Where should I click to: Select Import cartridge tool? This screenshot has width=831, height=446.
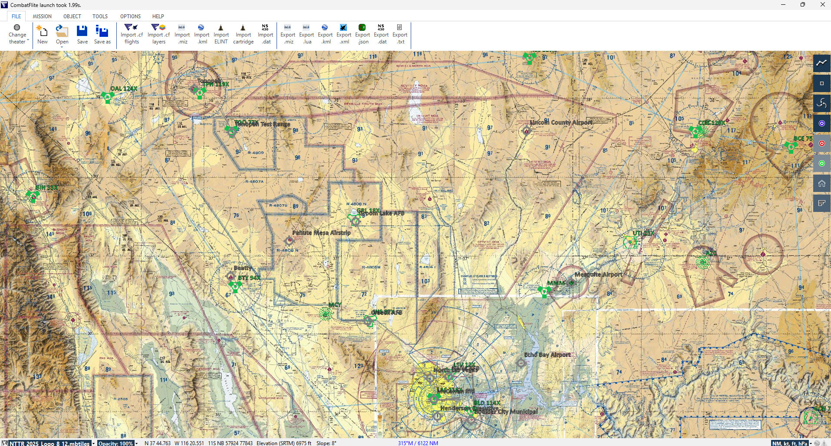[243, 34]
